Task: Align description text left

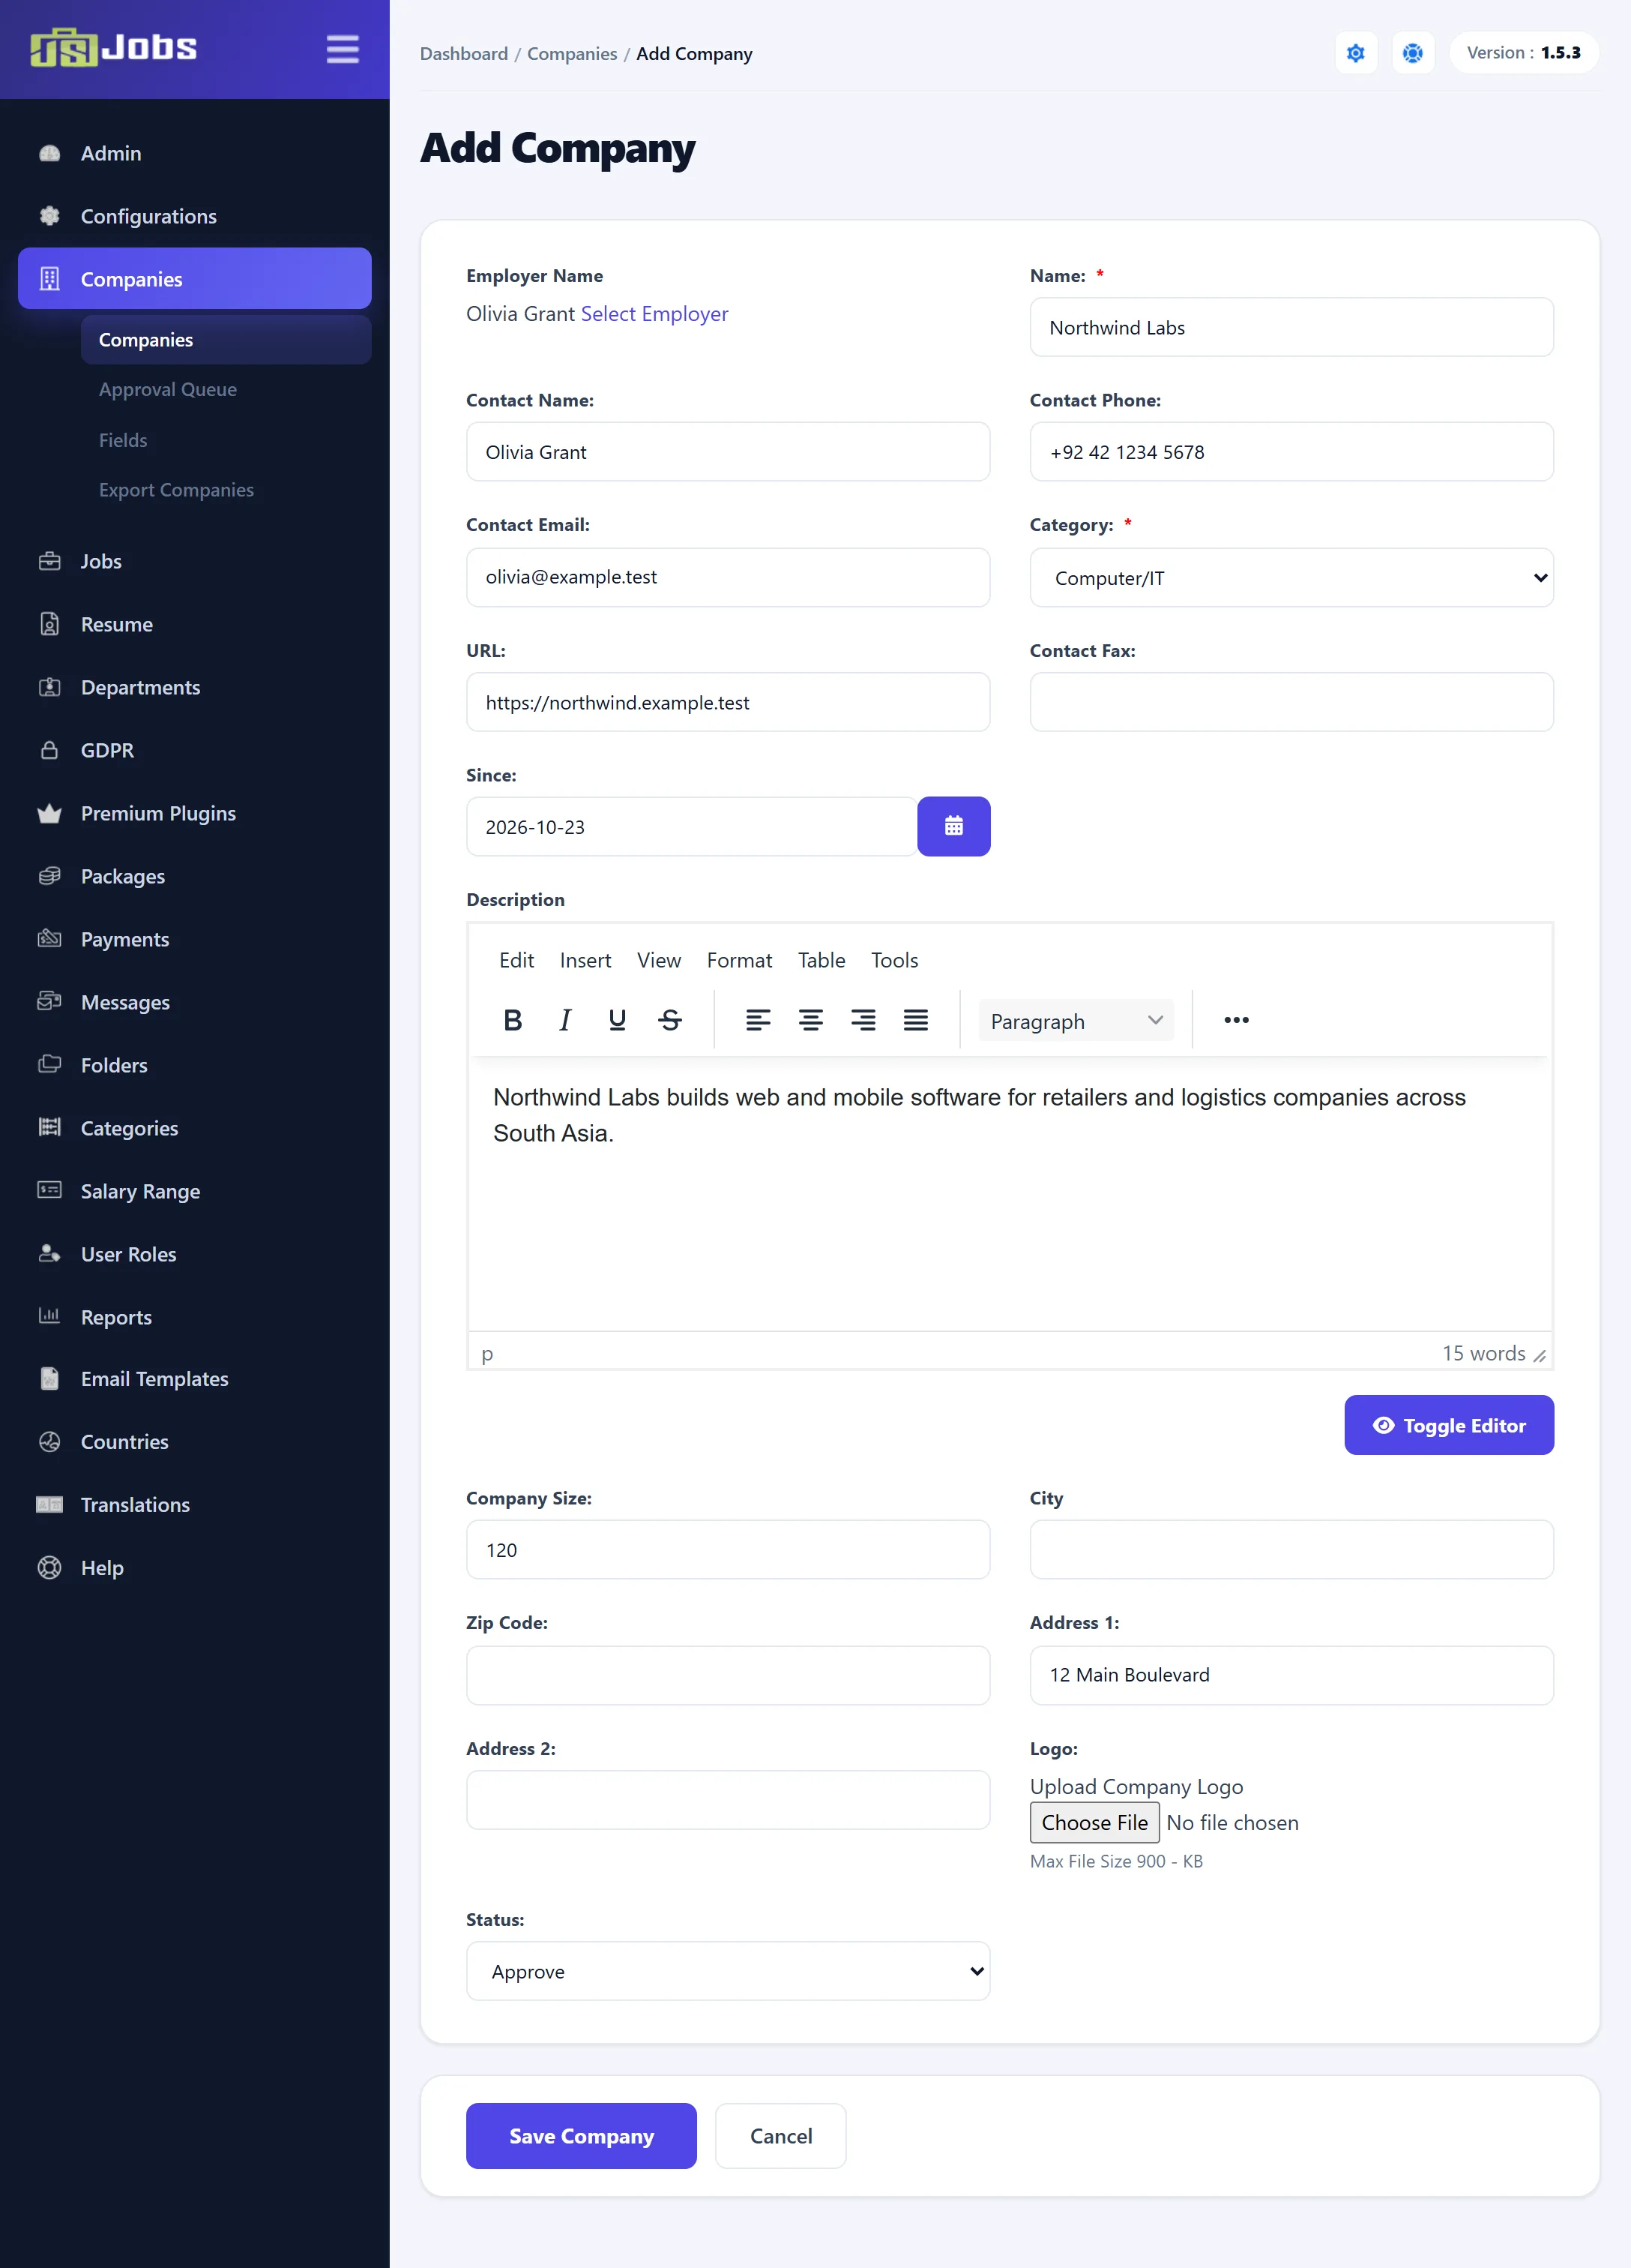Action: (758, 1020)
